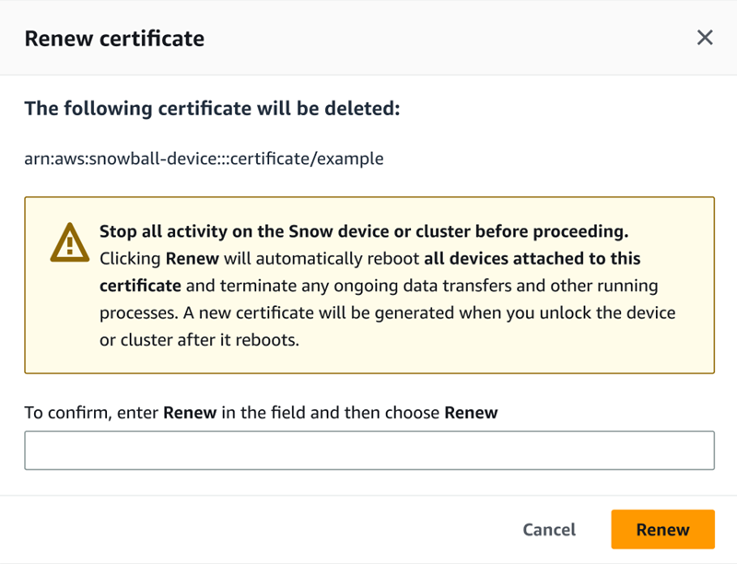The width and height of the screenshot is (737, 564).
Task: Confirm with the orange Renew button
Action: pyautogui.click(x=662, y=529)
